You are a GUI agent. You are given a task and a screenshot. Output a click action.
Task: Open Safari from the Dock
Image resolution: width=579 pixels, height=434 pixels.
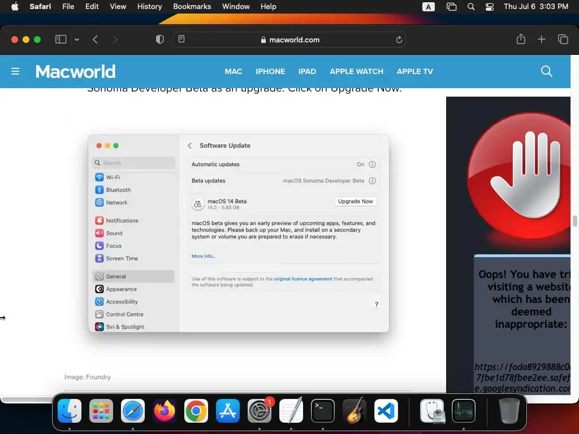133,411
